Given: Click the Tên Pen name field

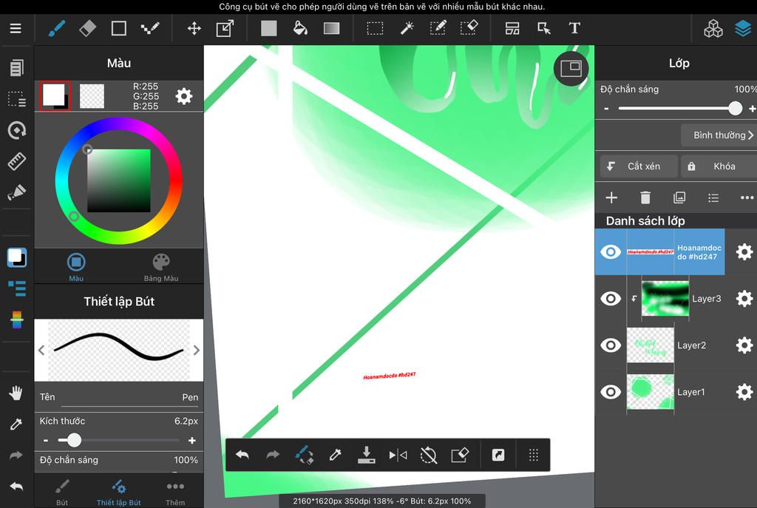Looking at the screenshot, I should pyautogui.click(x=119, y=397).
